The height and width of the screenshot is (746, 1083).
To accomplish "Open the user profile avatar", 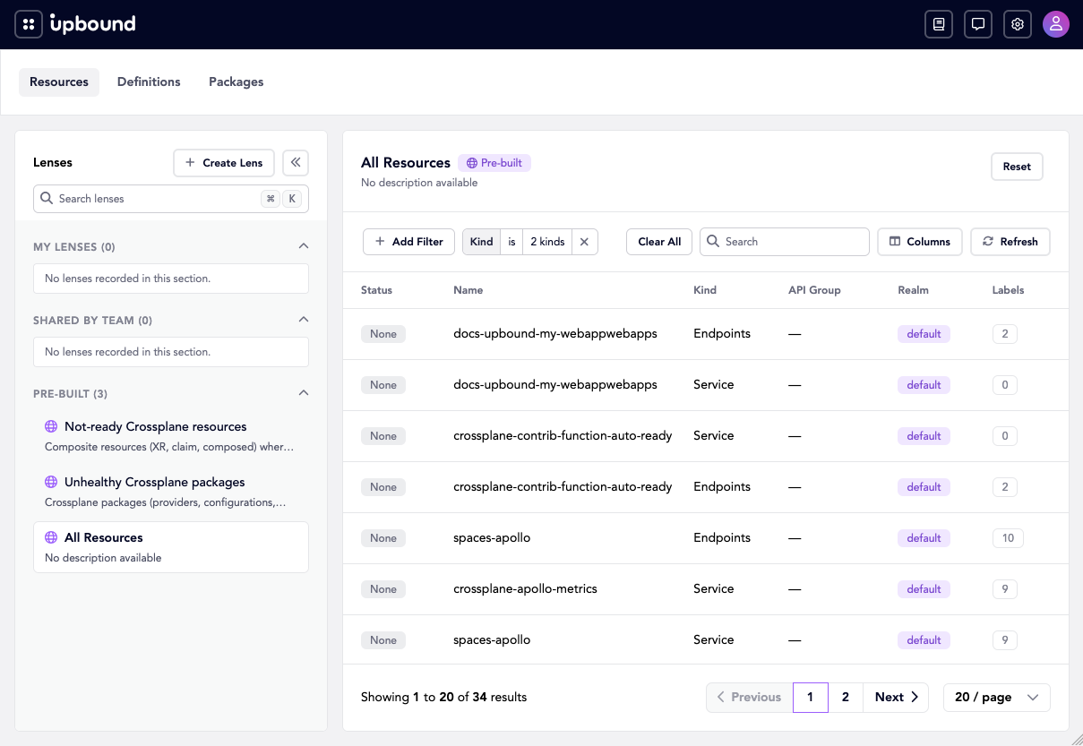I will [x=1056, y=24].
